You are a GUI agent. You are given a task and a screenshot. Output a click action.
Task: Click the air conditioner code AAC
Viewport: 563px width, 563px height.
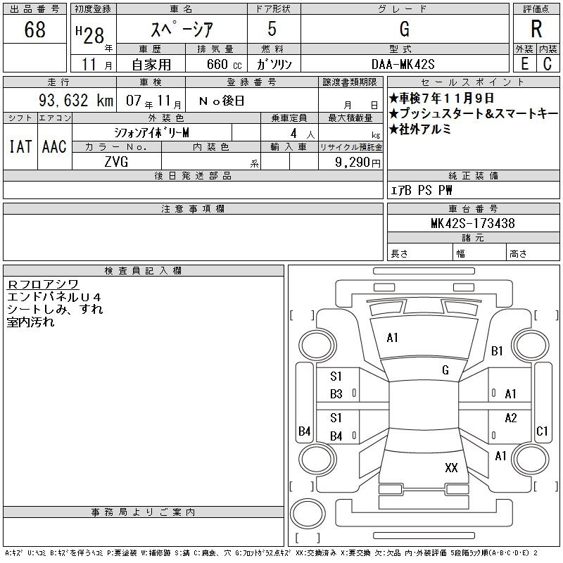54,146
